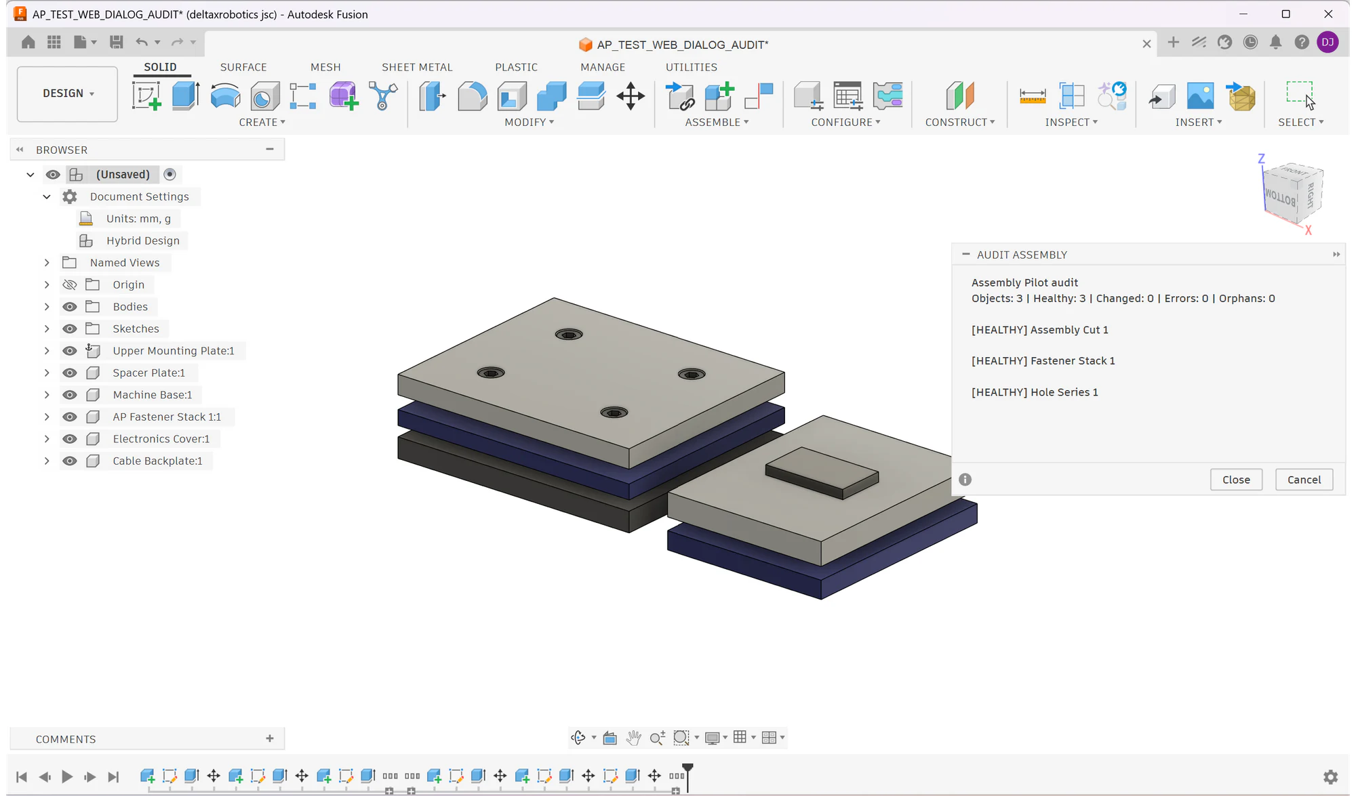The width and height of the screenshot is (1356, 796).
Task: Click the Fillet tool icon
Action: pyautogui.click(x=472, y=96)
